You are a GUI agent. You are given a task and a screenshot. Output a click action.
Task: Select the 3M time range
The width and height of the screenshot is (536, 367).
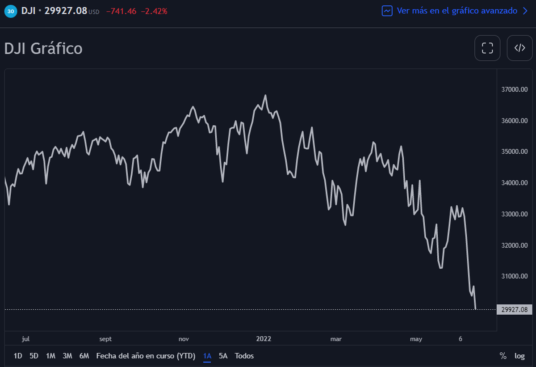67,356
